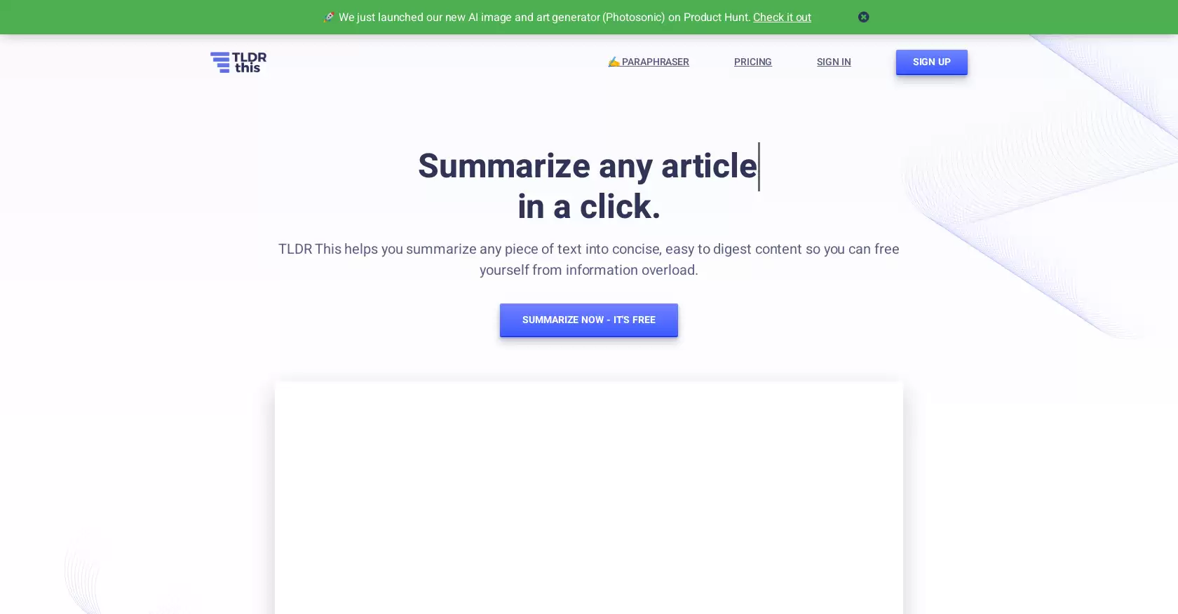Click 'Summarize Now - It's Free' button

589,320
